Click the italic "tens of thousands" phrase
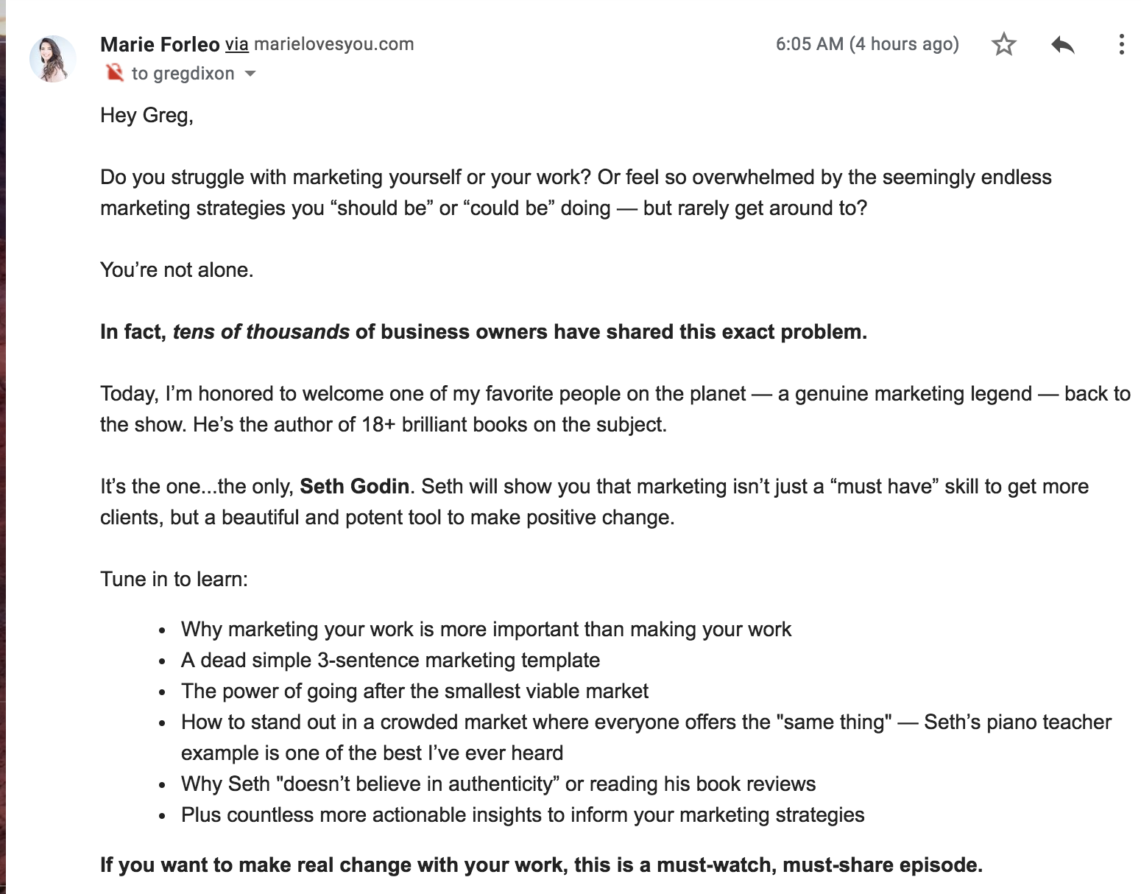The height and width of the screenshot is (894, 1141). click(261, 332)
